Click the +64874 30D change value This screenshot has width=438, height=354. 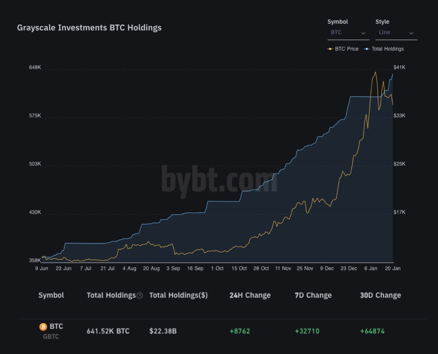coord(372,331)
